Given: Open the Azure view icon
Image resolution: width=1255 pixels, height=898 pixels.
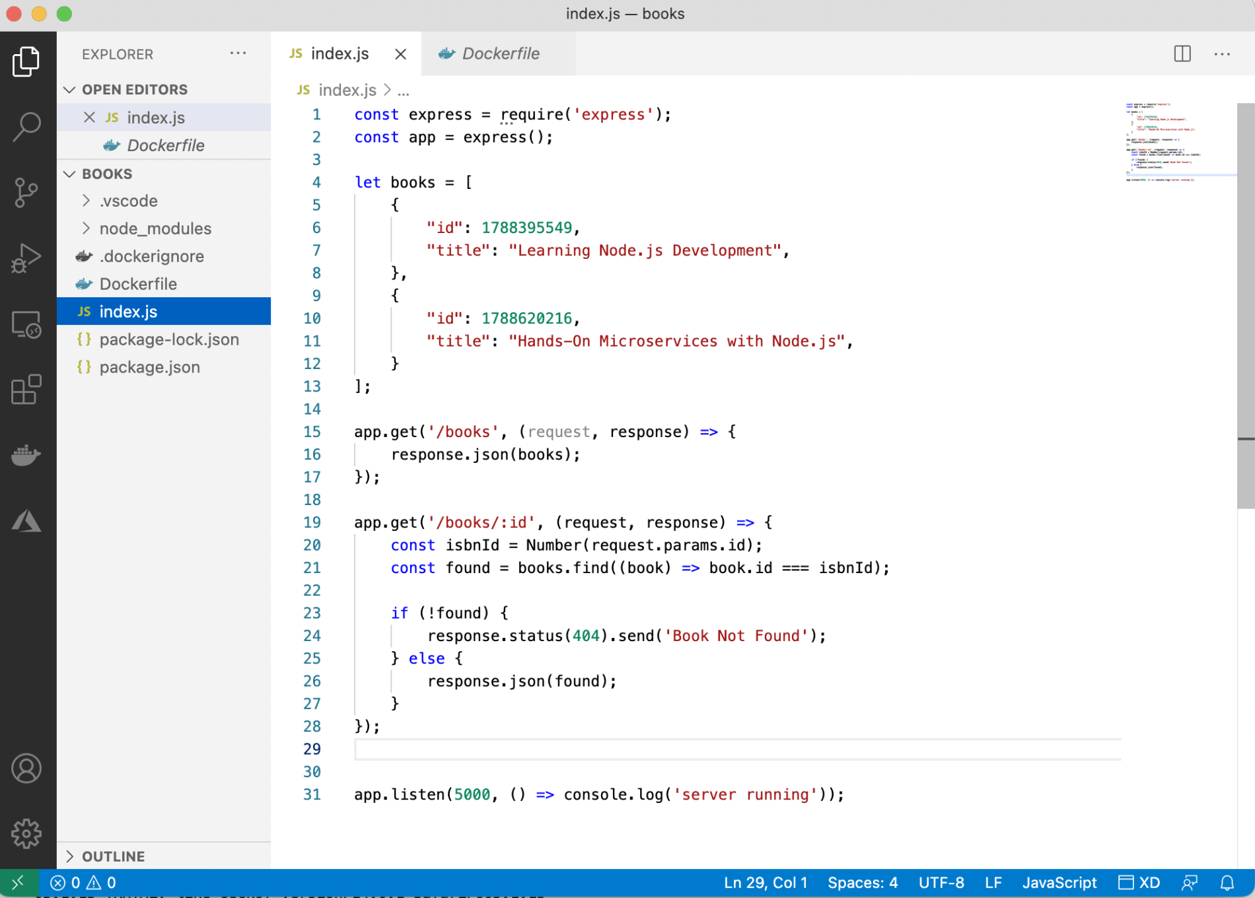Looking at the screenshot, I should coord(26,521).
